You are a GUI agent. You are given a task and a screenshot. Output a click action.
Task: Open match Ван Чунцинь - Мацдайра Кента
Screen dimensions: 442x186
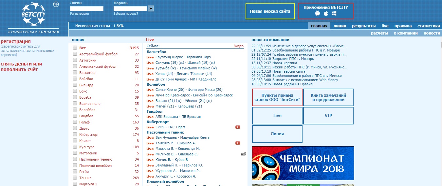click(182, 138)
